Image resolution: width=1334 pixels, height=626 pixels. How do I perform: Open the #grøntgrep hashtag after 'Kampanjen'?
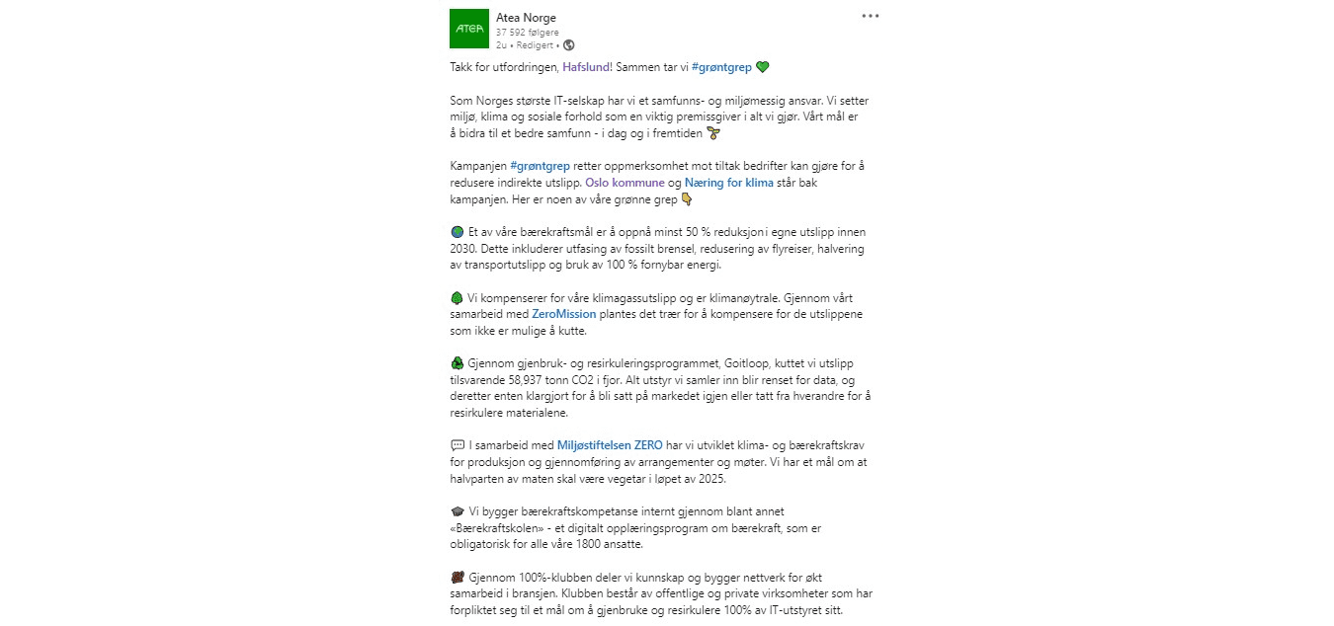point(541,165)
